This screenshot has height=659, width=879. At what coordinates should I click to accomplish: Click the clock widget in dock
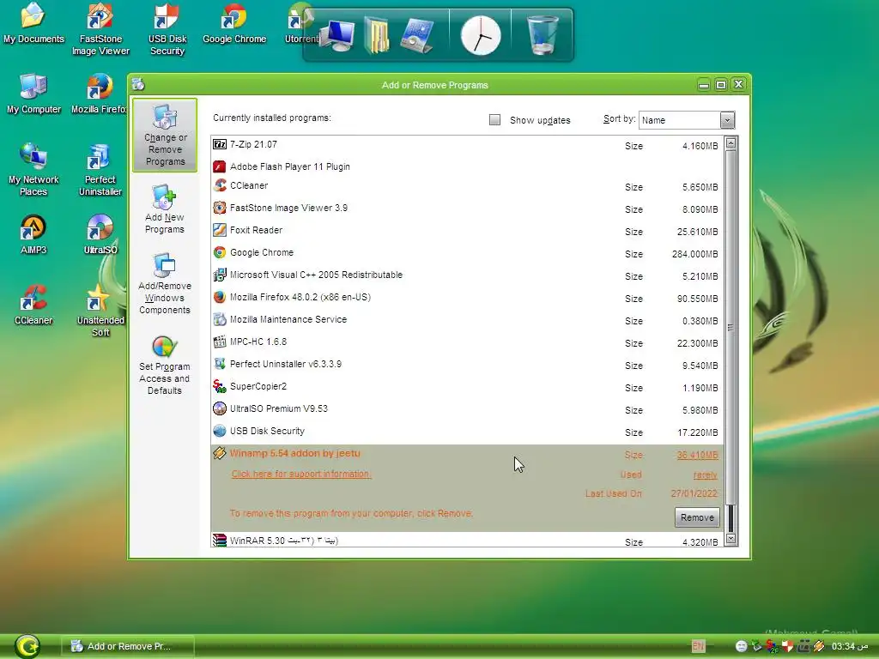pyautogui.click(x=481, y=36)
